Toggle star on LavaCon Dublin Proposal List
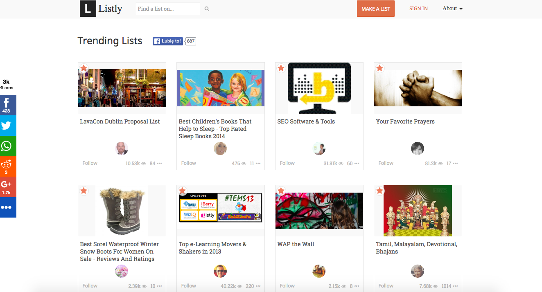This screenshot has height=292, width=542. [x=84, y=68]
